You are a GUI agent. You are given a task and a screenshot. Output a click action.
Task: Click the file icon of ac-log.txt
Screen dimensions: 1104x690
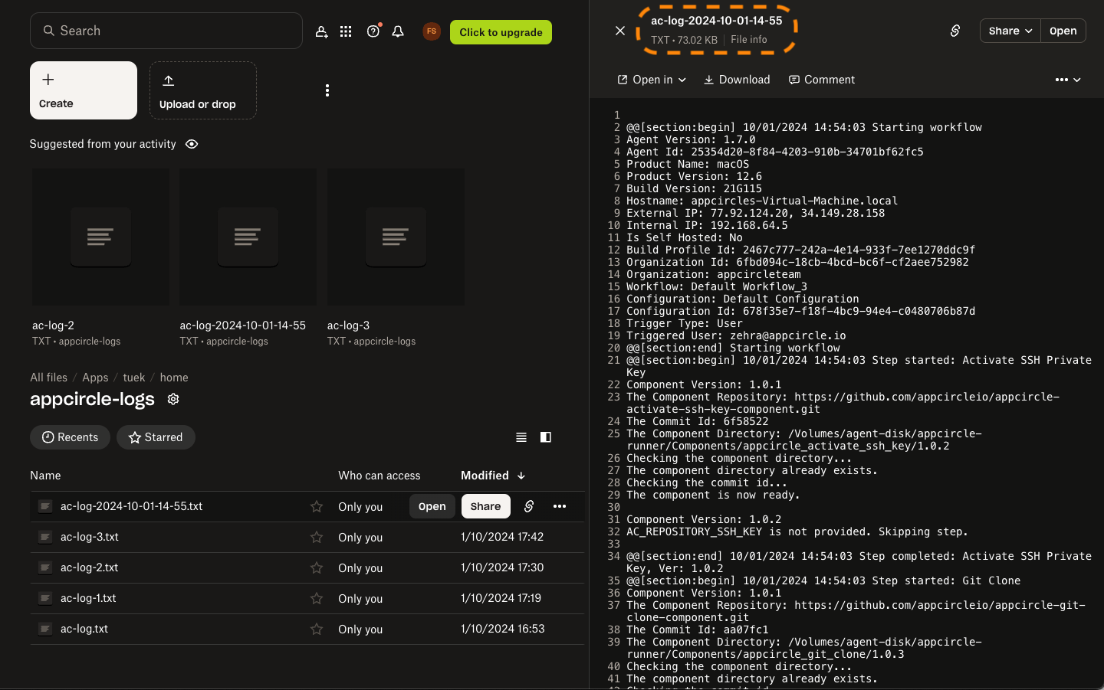[x=45, y=629]
